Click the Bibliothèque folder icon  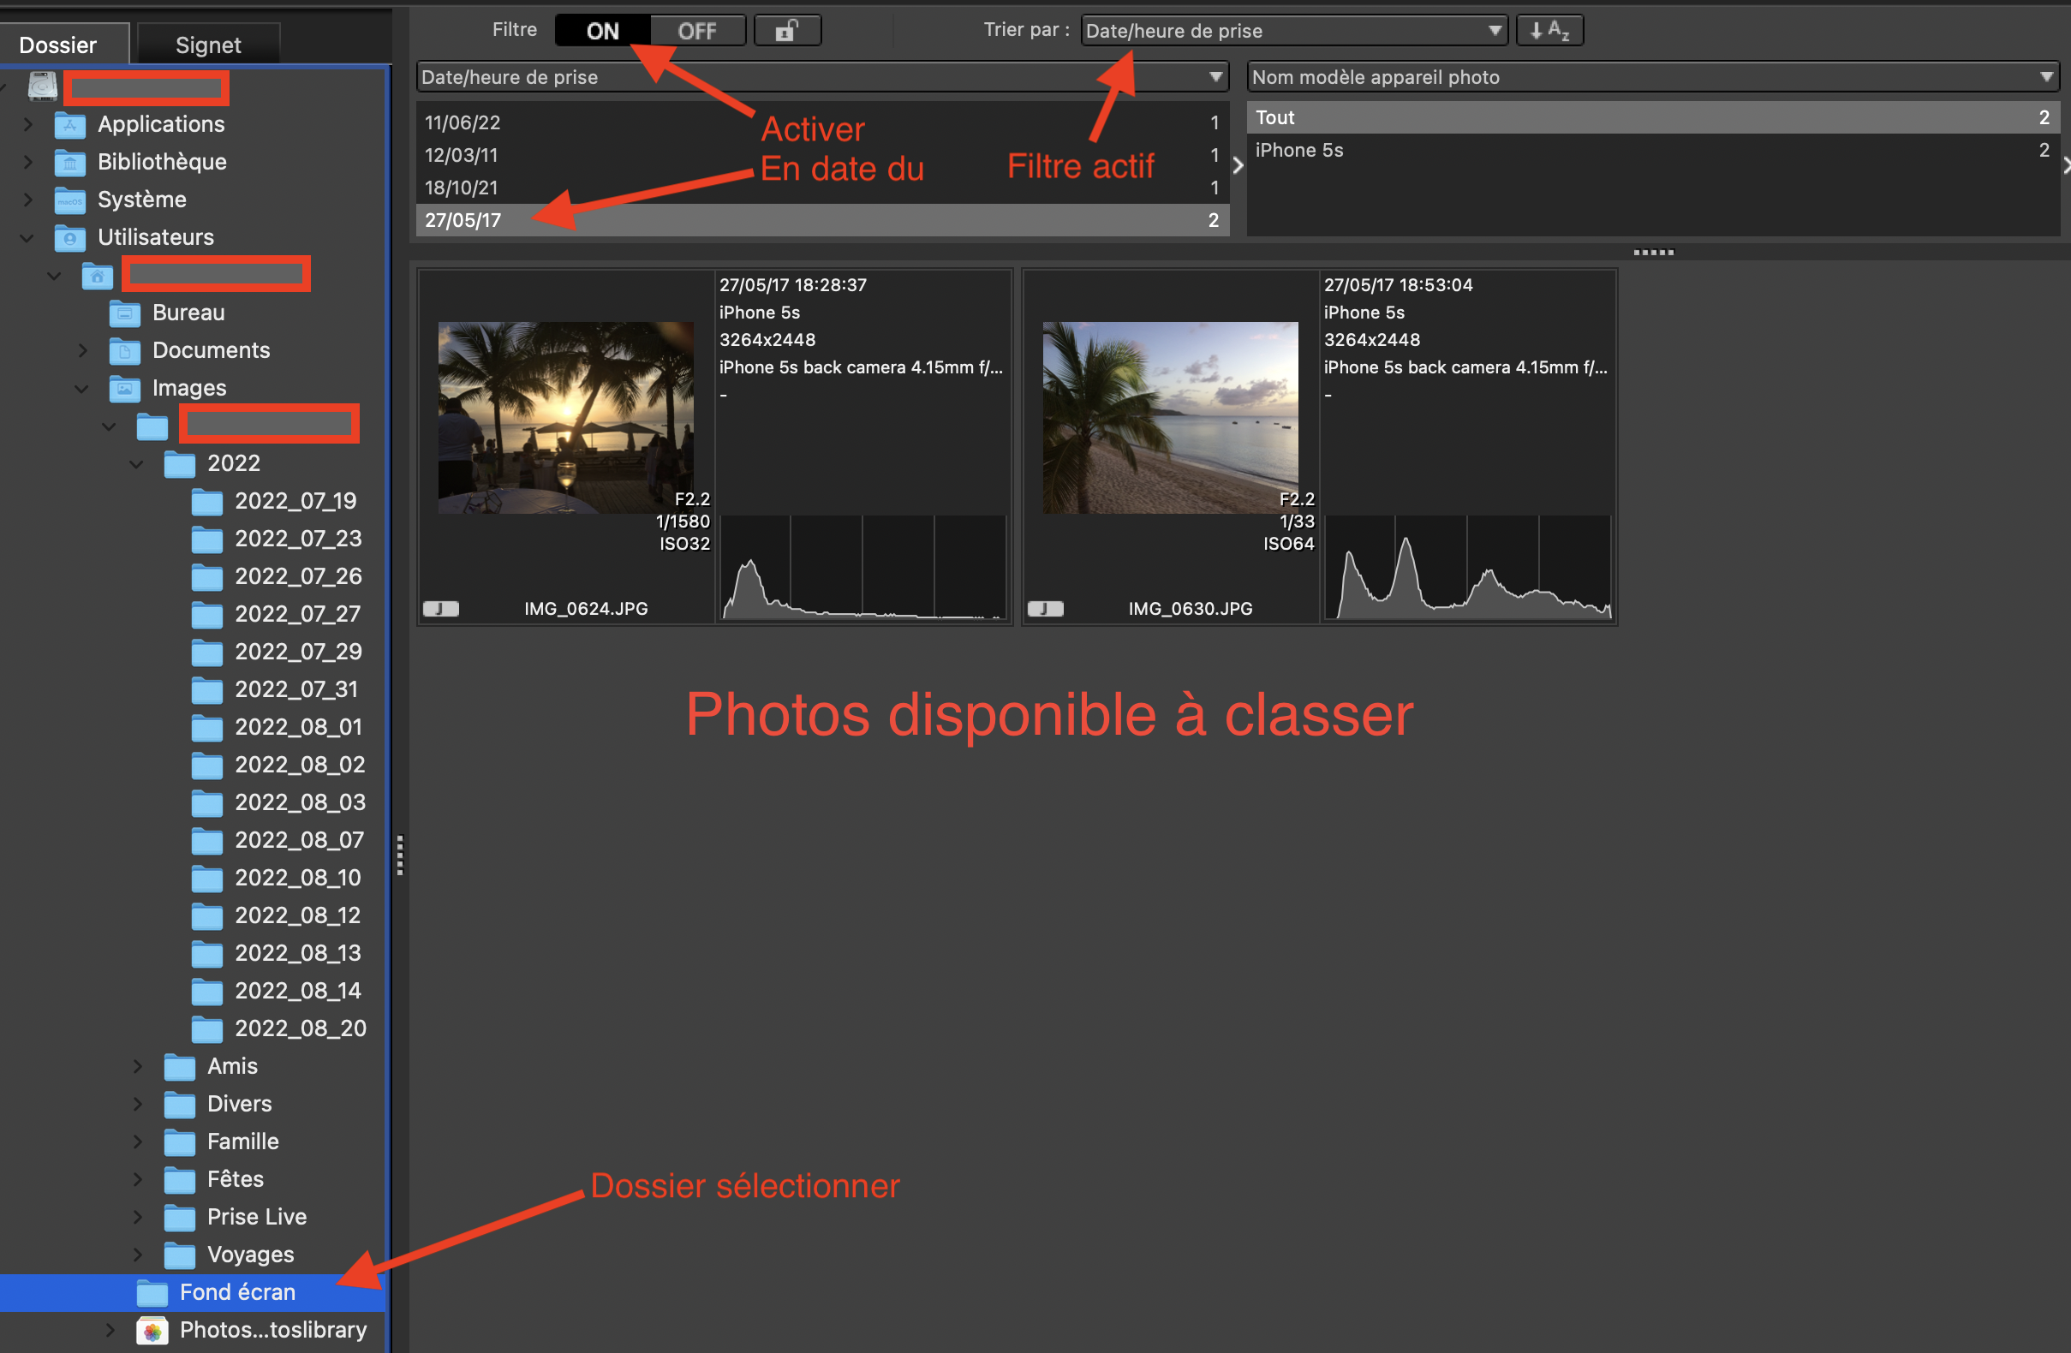(x=69, y=163)
